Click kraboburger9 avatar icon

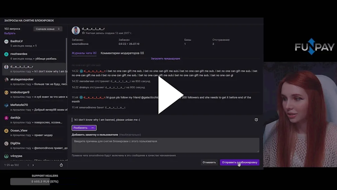tap(6, 92)
